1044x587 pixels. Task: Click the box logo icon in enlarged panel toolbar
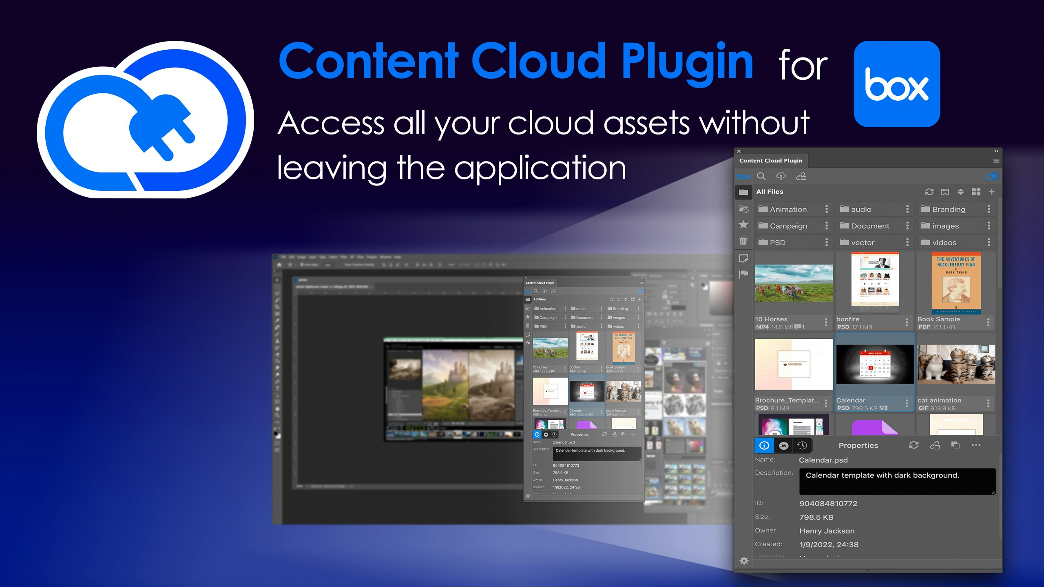pos(743,177)
